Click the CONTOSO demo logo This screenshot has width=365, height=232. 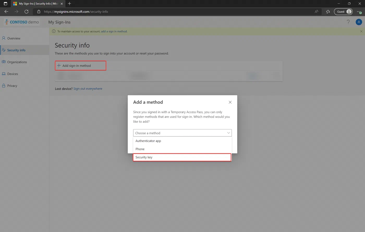pyautogui.click(x=22, y=22)
